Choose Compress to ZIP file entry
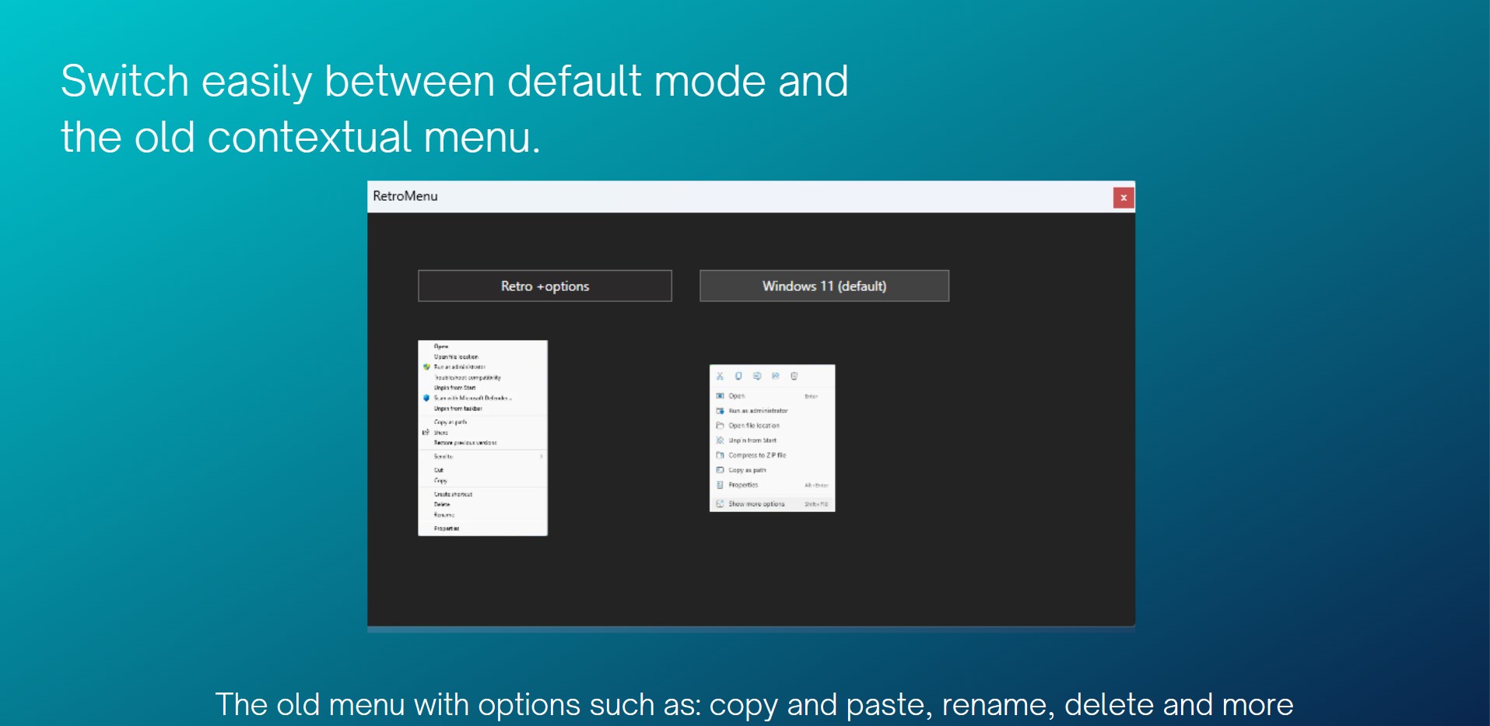 757,455
